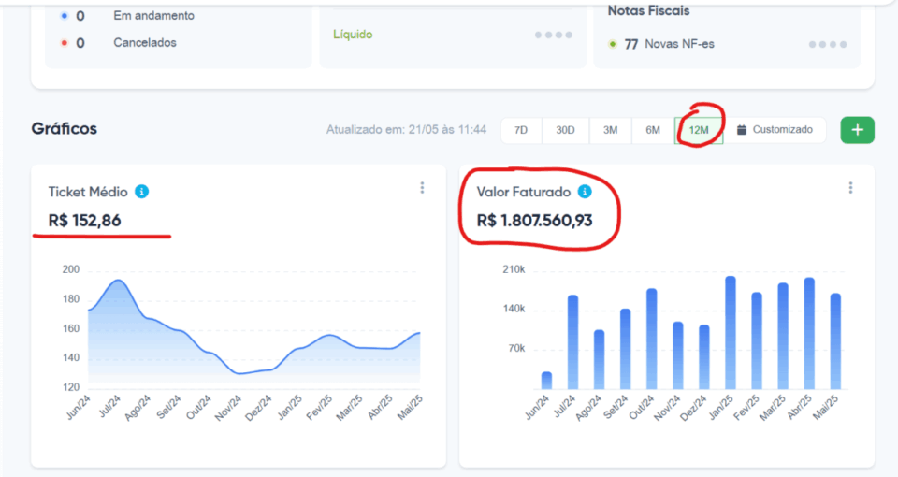
Task: Click the Mai/25 label on Valor Faturado axis
Action: pos(826,408)
